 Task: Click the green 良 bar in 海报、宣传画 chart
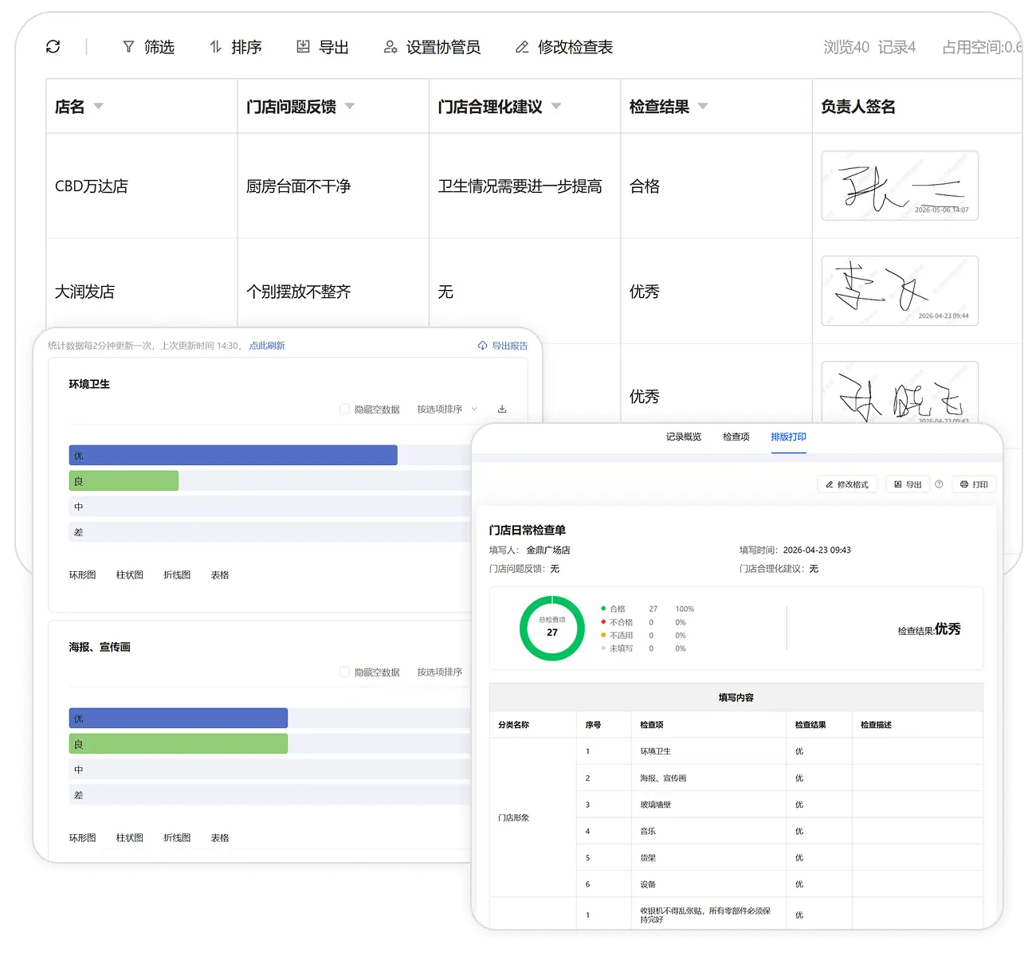[x=179, y=743]
